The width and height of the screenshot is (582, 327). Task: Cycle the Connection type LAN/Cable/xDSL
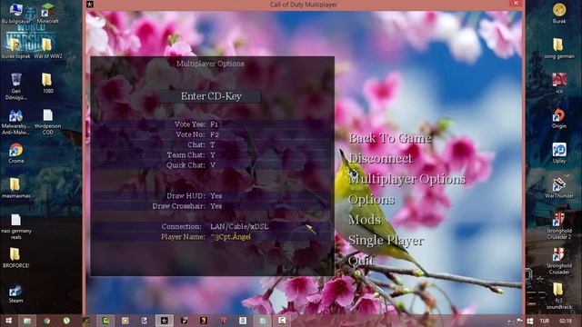211,226
